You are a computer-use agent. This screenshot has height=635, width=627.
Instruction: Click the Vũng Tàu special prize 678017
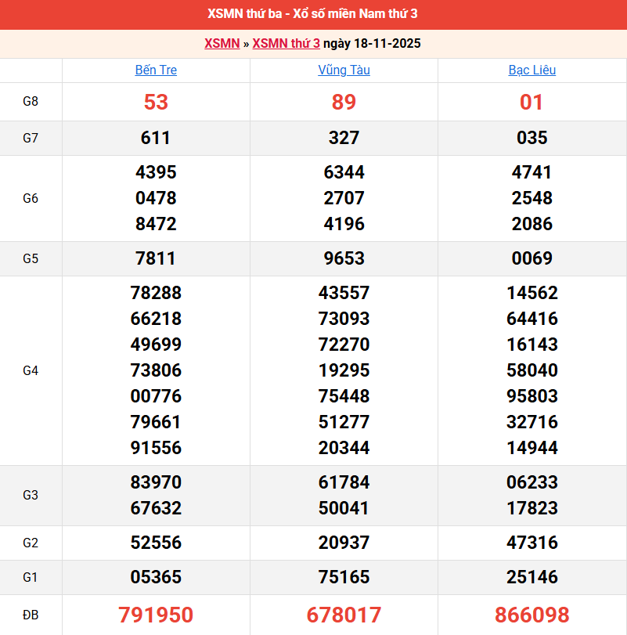(x=344, y=615)
